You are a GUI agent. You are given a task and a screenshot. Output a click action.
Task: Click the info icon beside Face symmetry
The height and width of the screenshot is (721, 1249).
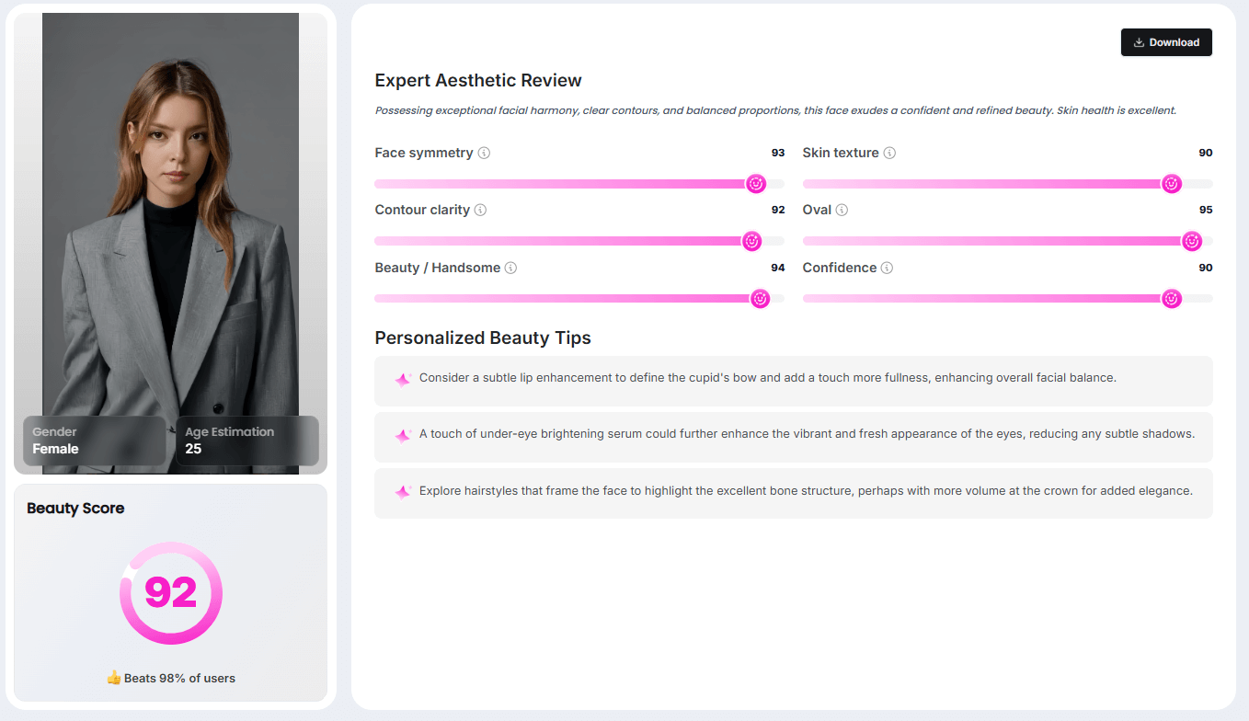[485, 153]
